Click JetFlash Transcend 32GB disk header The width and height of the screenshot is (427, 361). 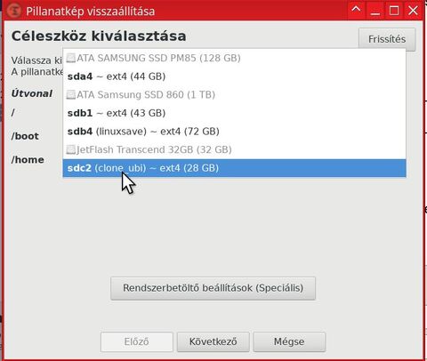(234, 149)
